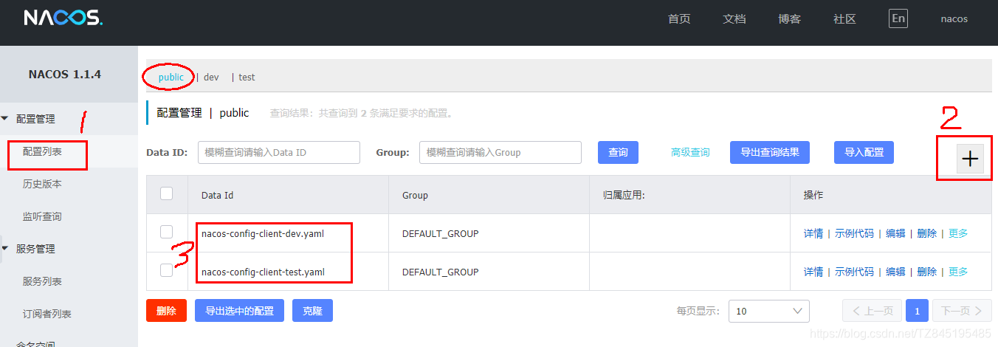998x347 pixels.
Task: Open 详情 for nacos-config-client-test.yaml
Action: pos(813,272)
